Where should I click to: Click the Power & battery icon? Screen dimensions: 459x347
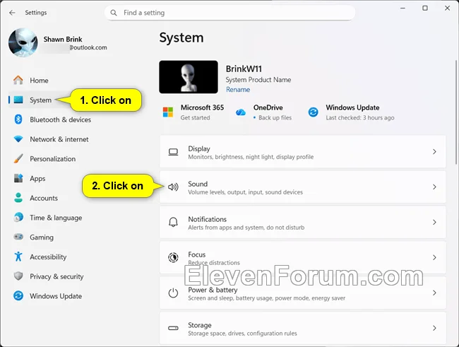173,293
